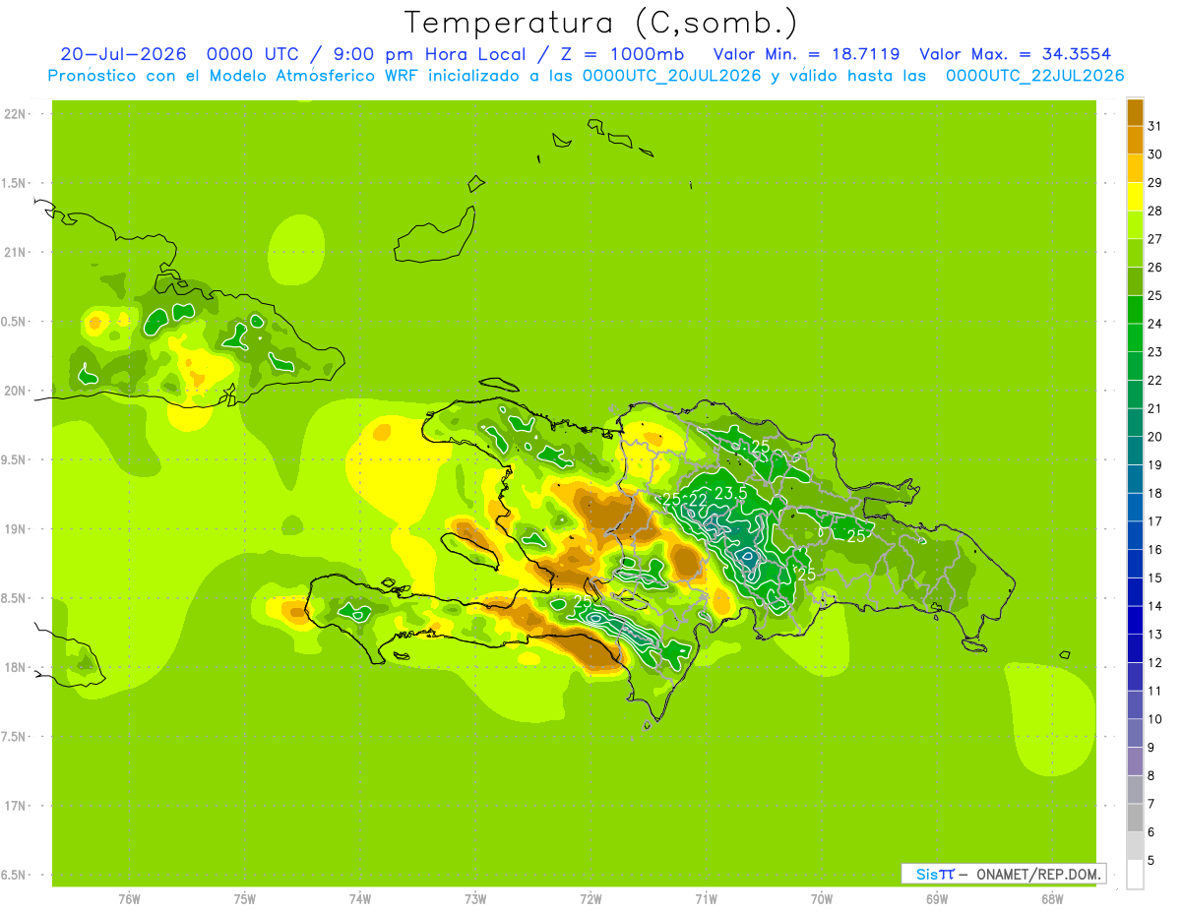Click legend value 5
The height and width of the screenshot is (912, 1181).
click(x=1151, y=860)
